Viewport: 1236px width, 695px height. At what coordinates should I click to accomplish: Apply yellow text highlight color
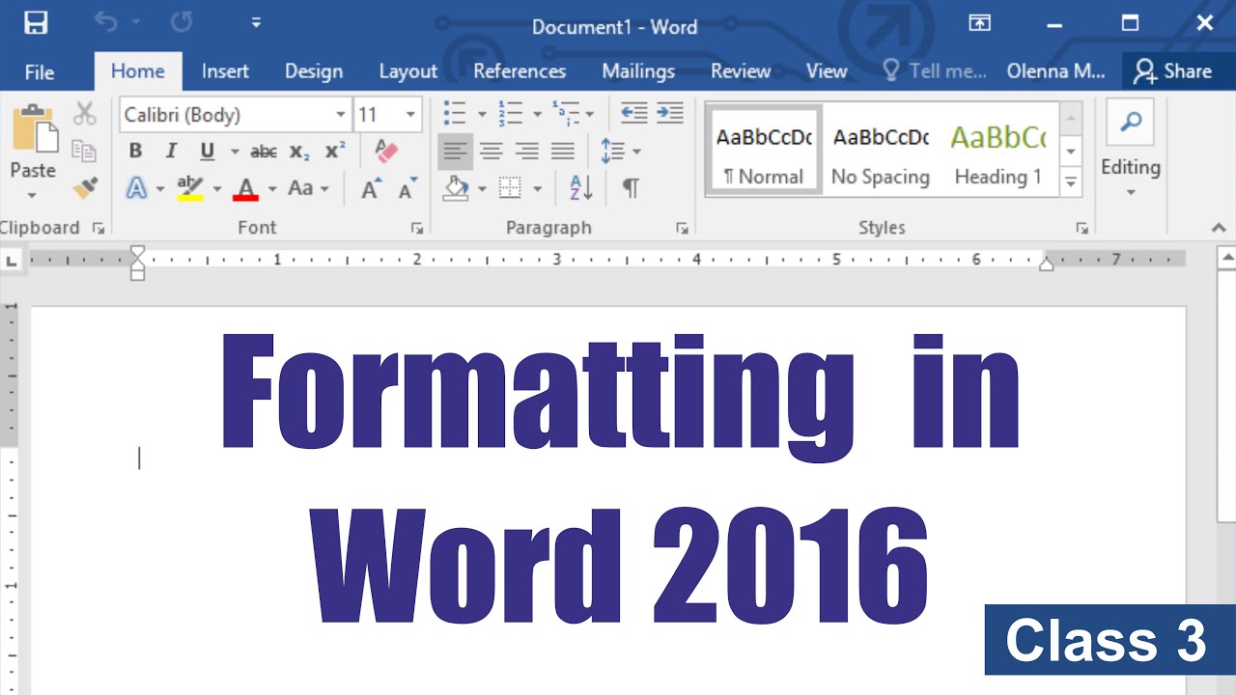coord(192,188)
